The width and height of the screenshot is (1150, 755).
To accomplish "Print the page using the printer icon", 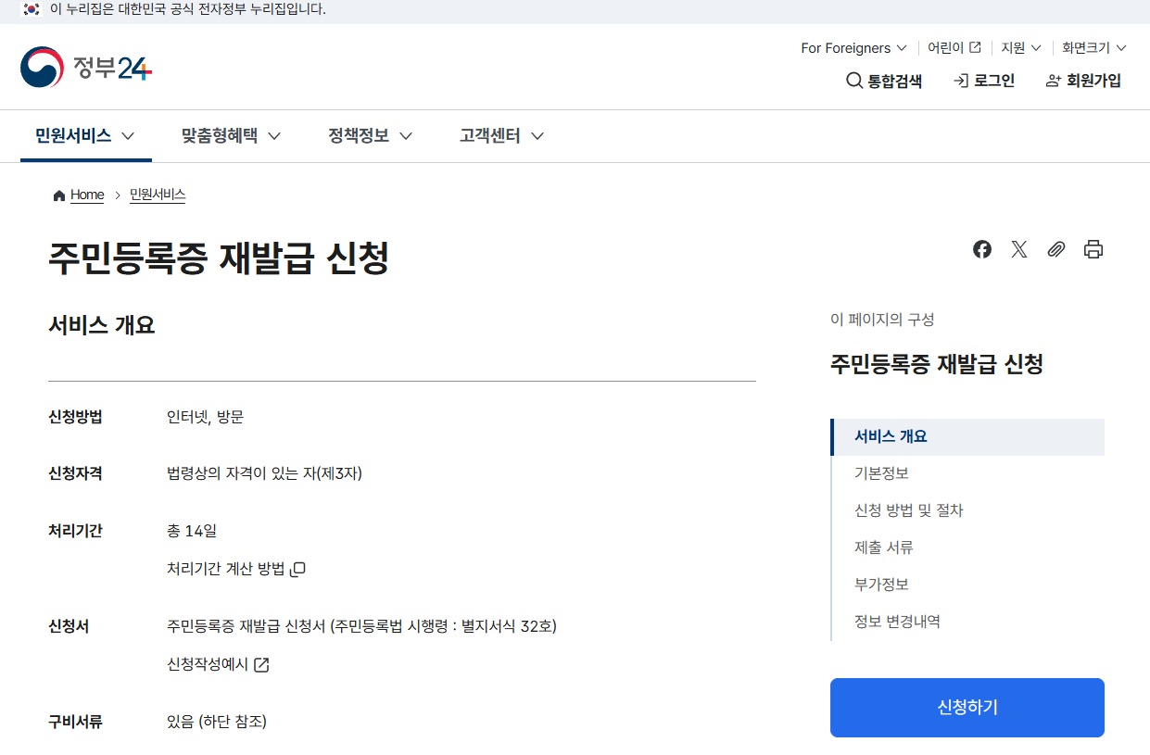I will pos(1093,248).
